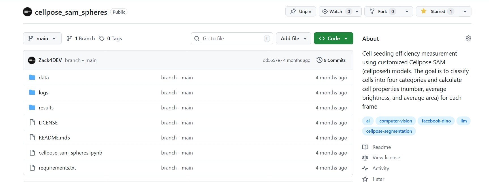
Task: View the 1 Branch link
Action: point(81,38)
